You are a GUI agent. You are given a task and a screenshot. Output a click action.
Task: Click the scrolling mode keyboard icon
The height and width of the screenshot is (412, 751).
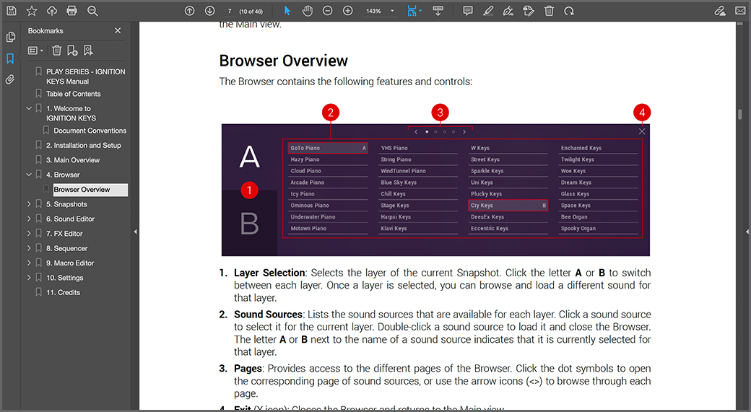coord(438,11)
